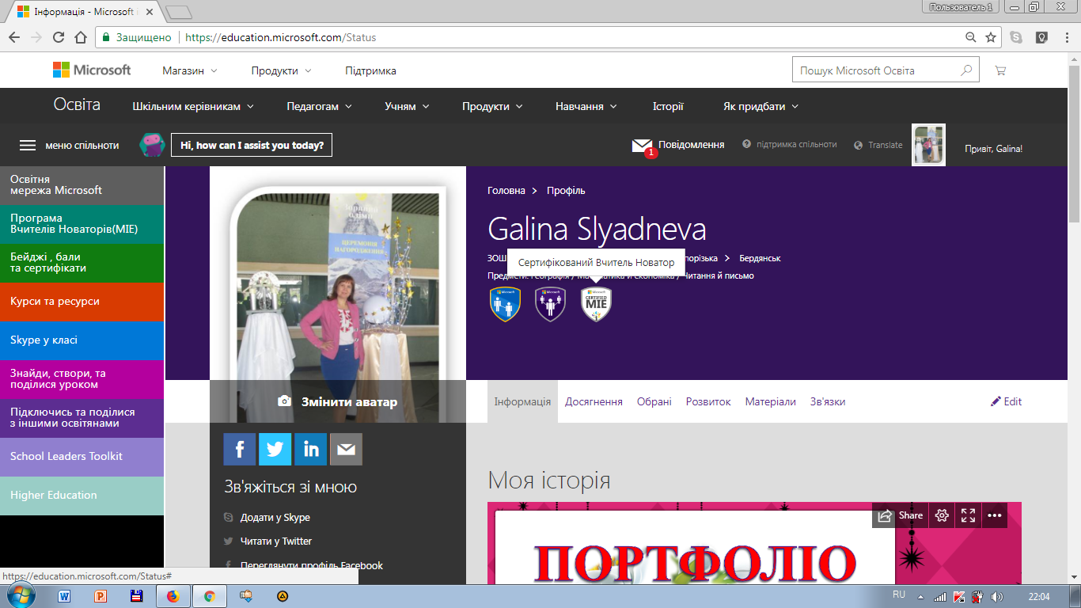Open School Leaders Toolkit sidebar item
Image resolution: width=1081 pixels, height=608 pixels.
click(82, 457)
